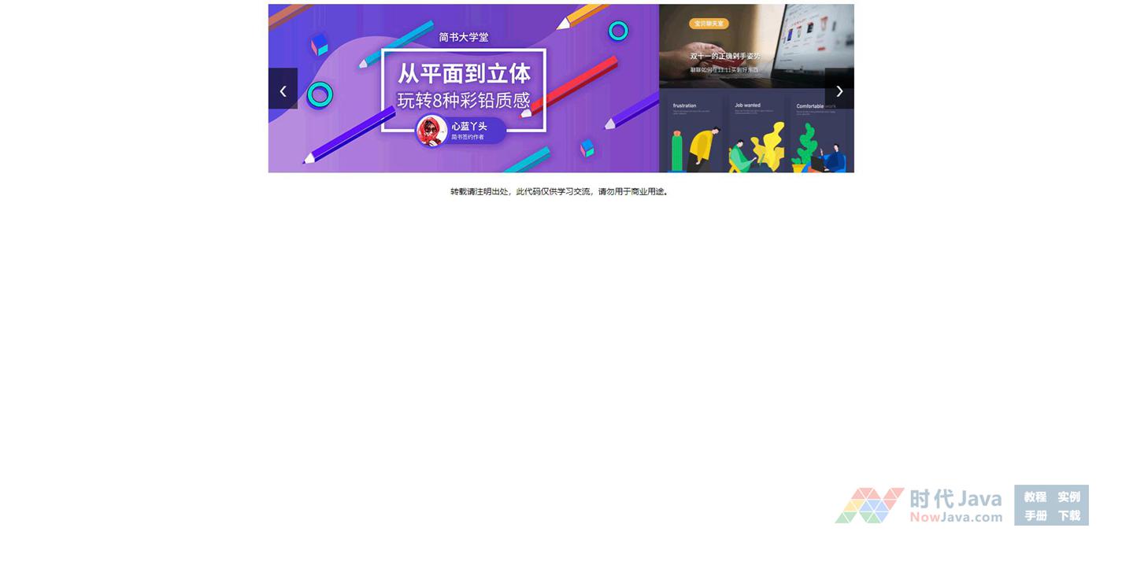Click the NowJava.com watermark text
Viewport: 1122px width, 565px height.
956,517
